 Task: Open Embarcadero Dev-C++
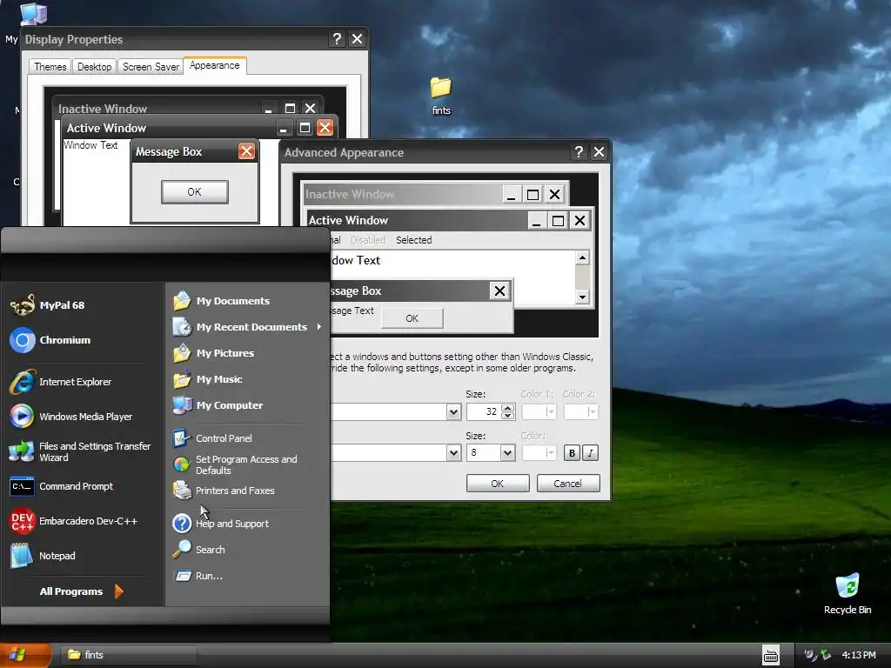[74, 521]
